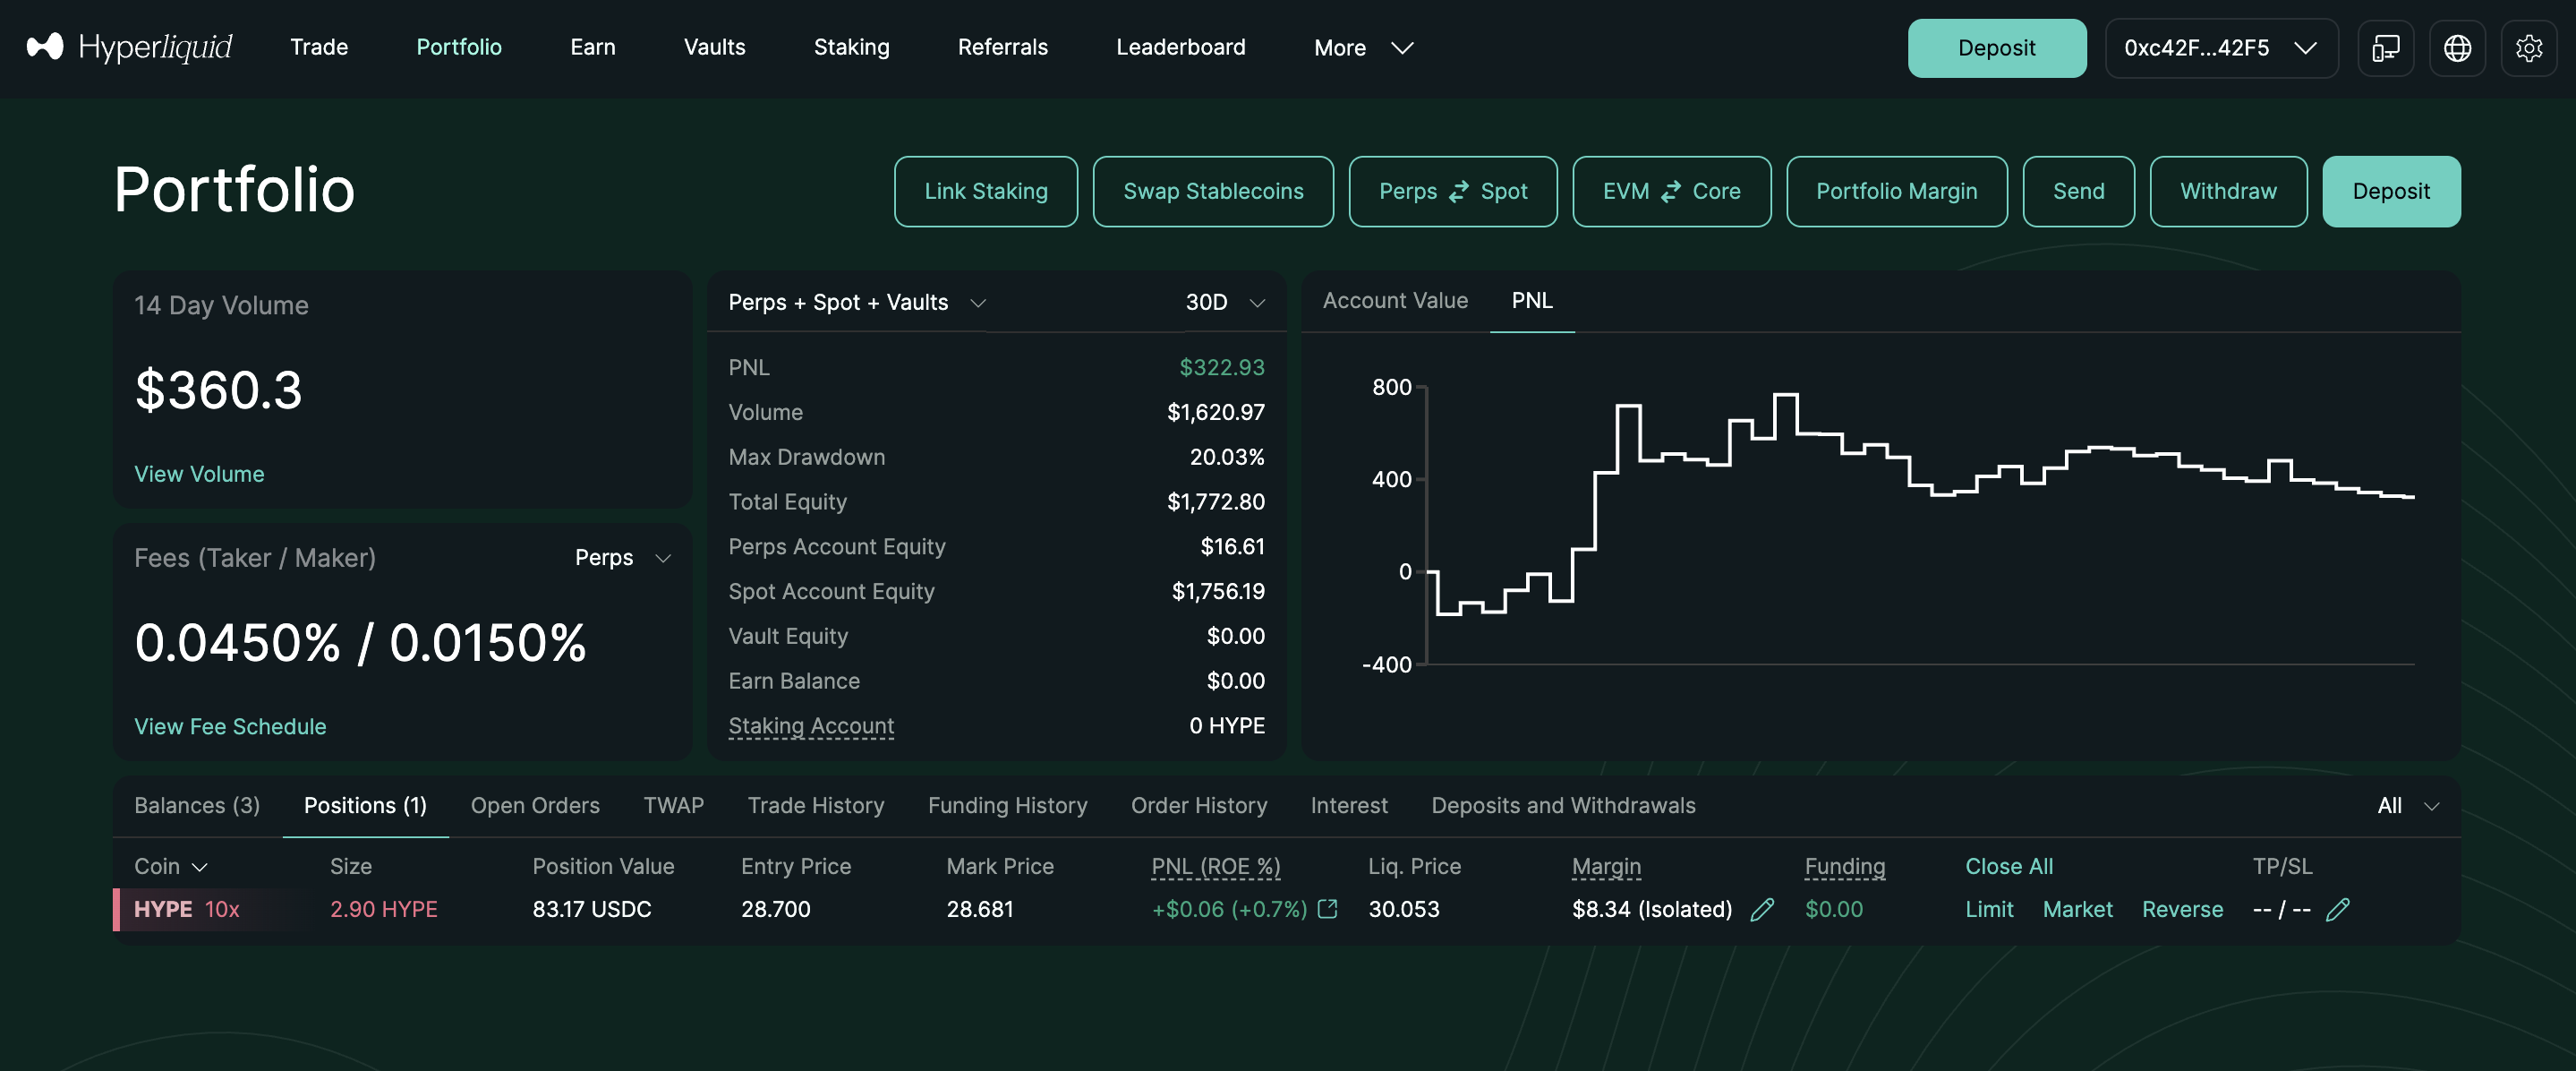2576x1071 pixels.
Task: Expand the More navigation dropdown
Action: (1362, 48)
